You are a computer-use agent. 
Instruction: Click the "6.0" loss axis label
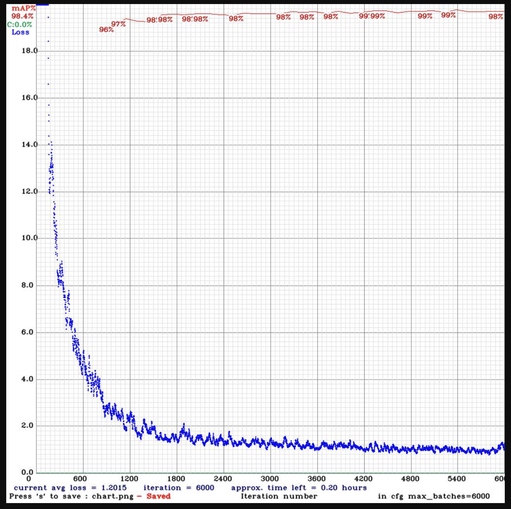coord(27,332)
